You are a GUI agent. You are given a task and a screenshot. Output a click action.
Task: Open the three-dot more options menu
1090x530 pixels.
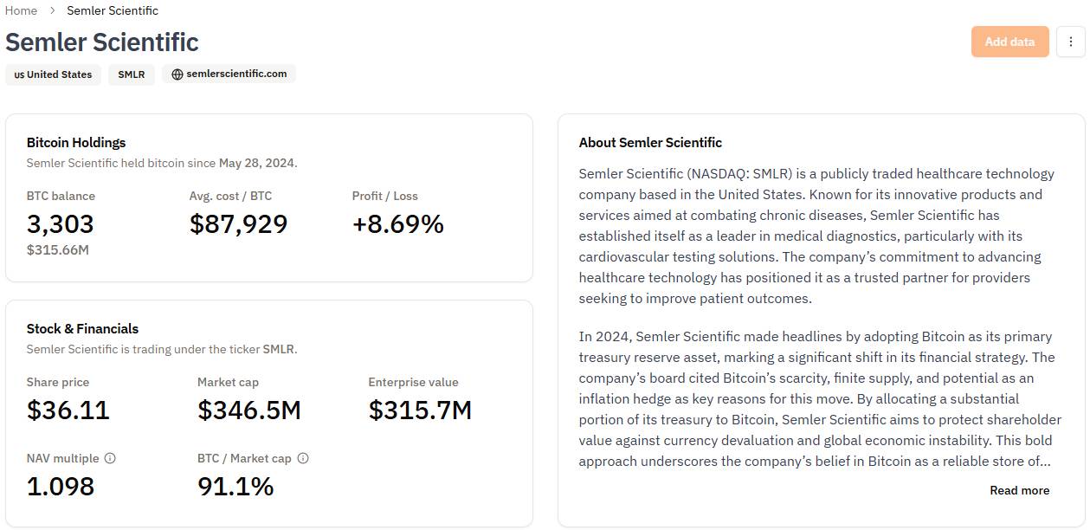(1071, 42)
